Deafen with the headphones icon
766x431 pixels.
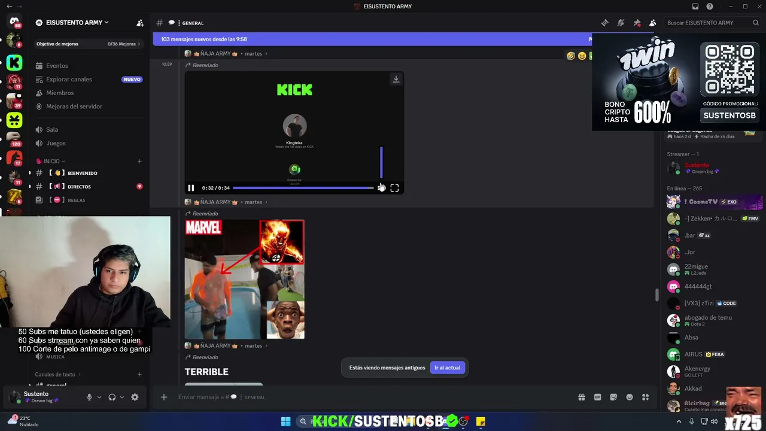[x=112, y=397]
